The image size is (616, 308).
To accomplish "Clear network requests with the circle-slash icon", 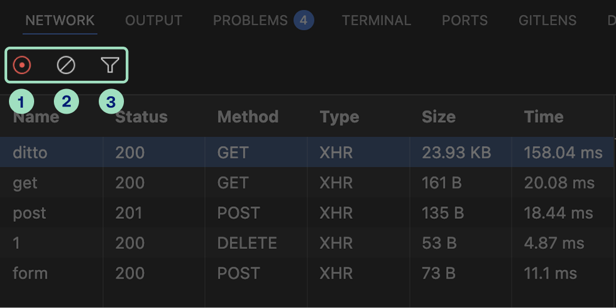I will click(66, 65).
